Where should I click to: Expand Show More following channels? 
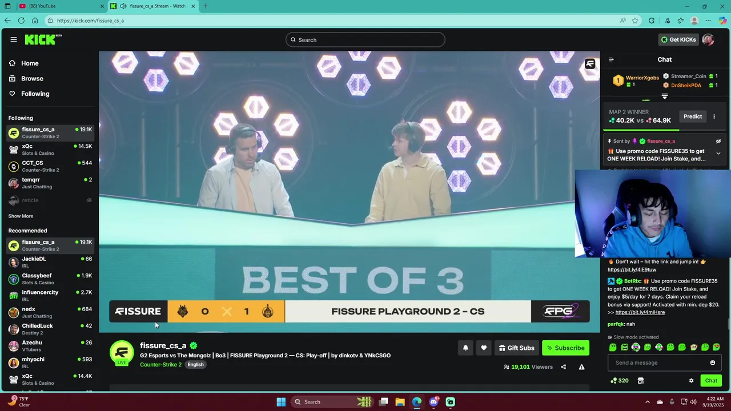[x=21, y=216]
